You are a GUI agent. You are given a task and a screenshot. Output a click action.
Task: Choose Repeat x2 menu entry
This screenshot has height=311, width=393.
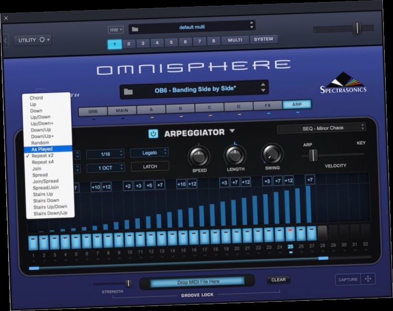[42, 155]
